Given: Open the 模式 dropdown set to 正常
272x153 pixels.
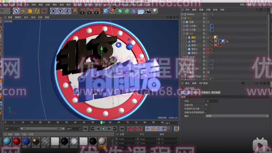Looking at the screenshot, I should (x=237, y=116).
